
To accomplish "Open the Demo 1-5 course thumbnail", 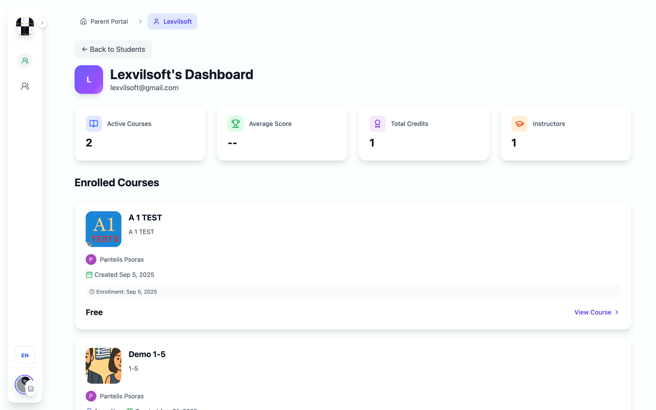I will (103, 366).
